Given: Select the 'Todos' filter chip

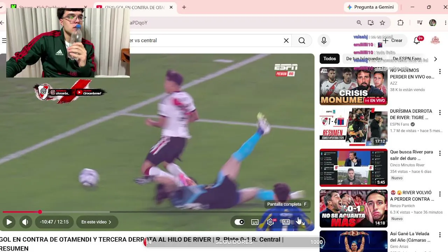Looking at the screenshot, I should point(330,59).
